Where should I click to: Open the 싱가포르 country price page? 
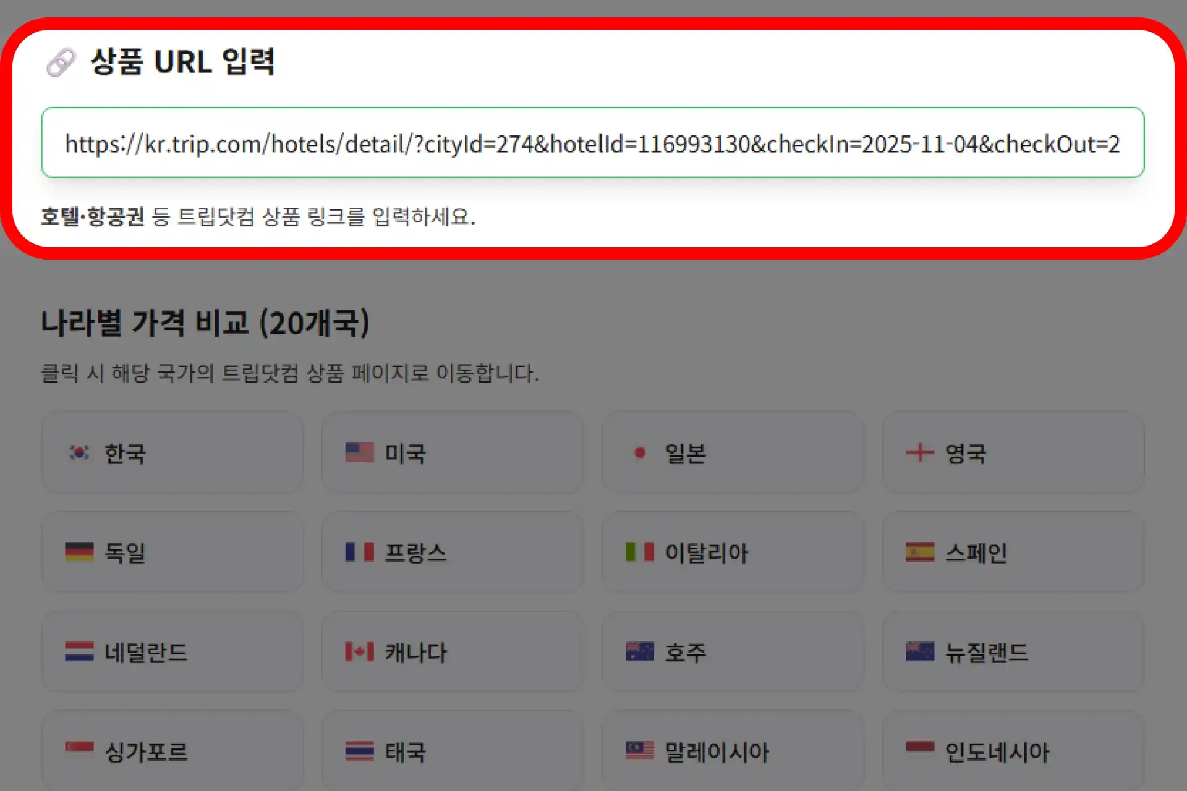click(171, 751)
